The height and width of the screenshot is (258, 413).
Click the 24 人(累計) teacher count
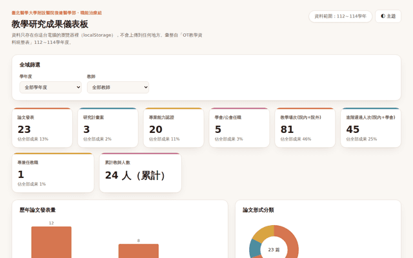tap(136, 175)
